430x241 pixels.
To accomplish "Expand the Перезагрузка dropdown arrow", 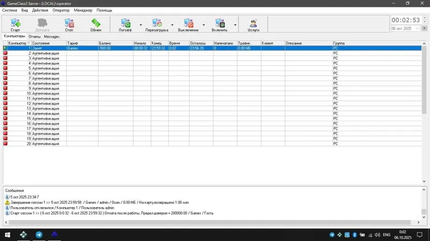I will point(172,25).
